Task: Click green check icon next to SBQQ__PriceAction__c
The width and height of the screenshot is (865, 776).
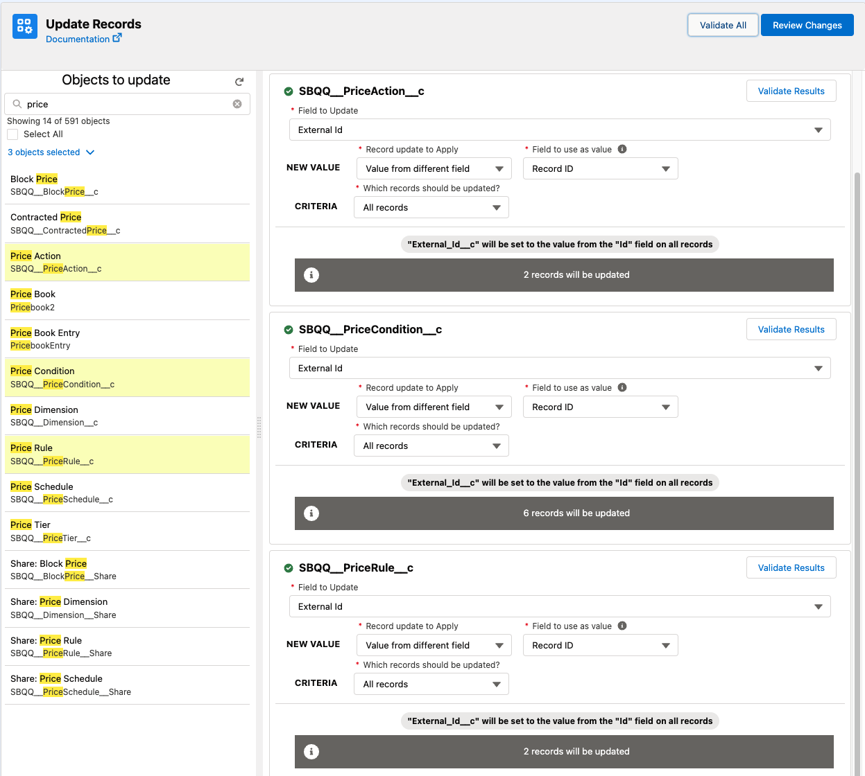Action: 289,91
